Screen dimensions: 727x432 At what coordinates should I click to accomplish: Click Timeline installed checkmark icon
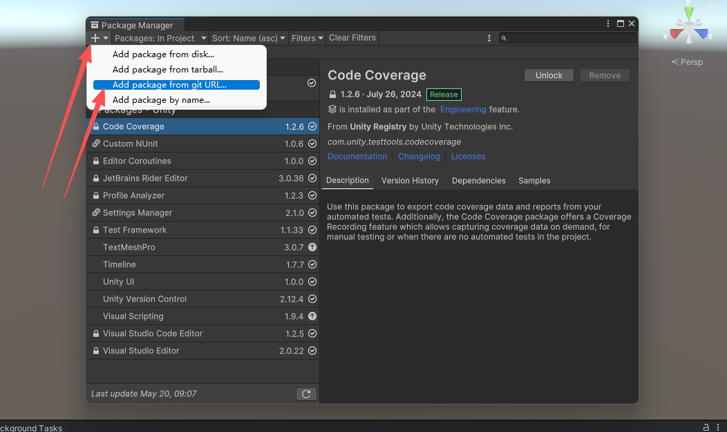pyautogui.click(x=312, y=264)
